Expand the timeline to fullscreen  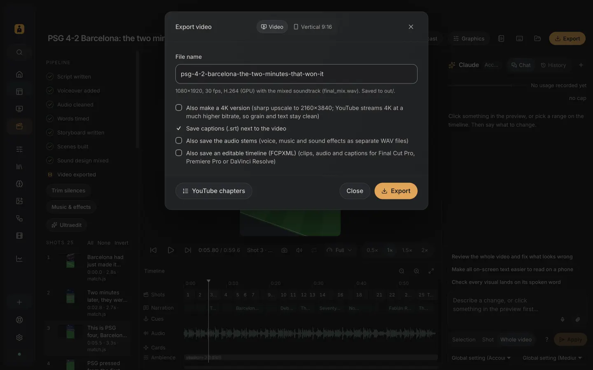431,271
